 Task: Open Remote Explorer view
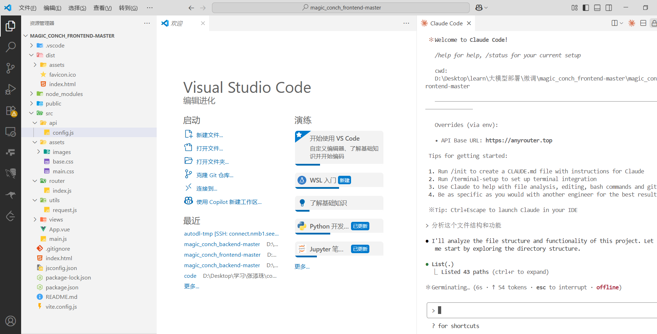tap(11, 132)
